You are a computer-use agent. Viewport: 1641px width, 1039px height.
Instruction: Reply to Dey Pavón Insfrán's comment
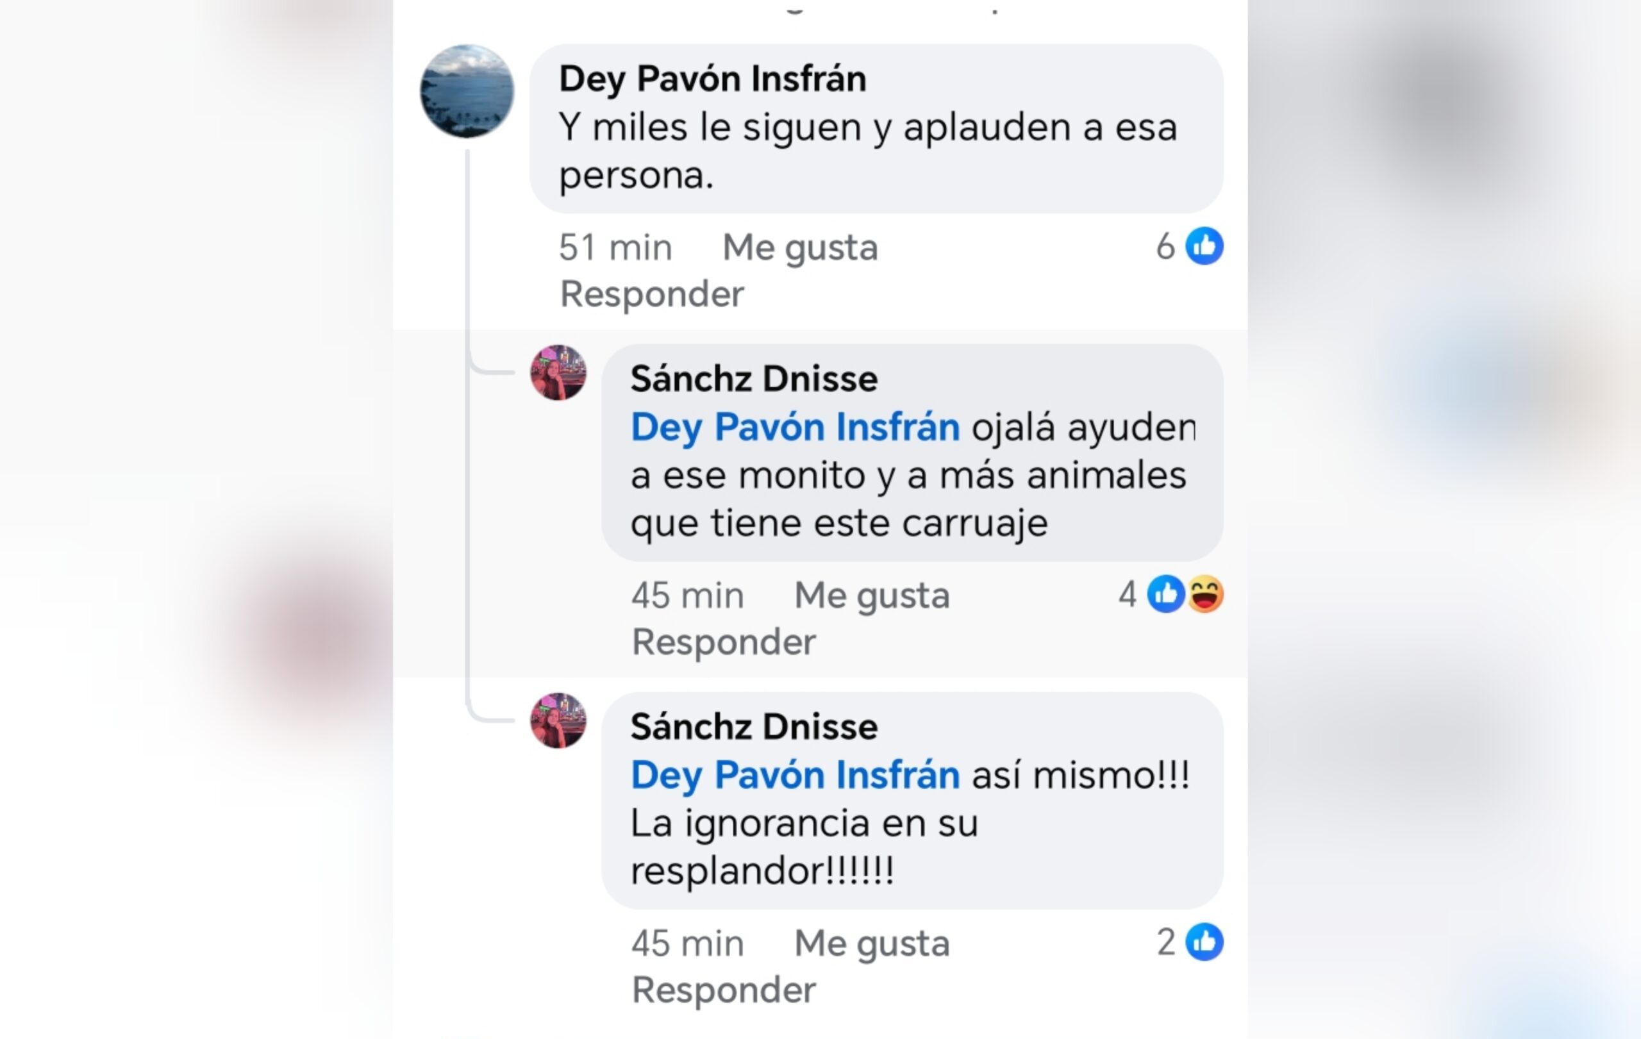pyautogui.click(x=651, y=294)
